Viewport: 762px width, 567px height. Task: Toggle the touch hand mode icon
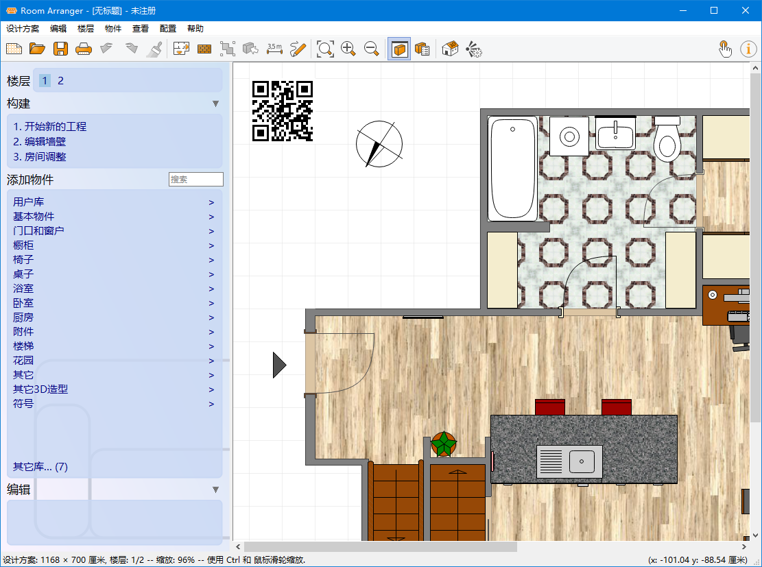tap(725, 49)
